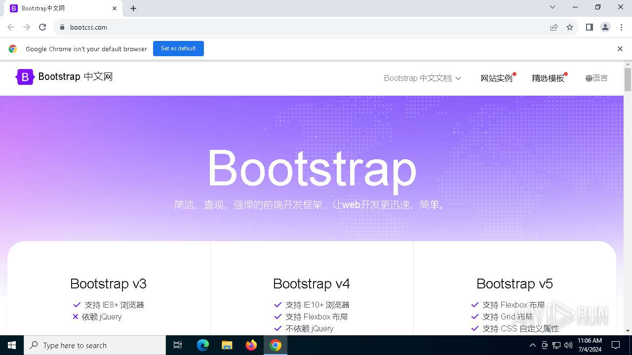Click the checkmark beside 支持 IE10+ 浏览器
The height and width of the screenshot is (355, 632).
277,305
